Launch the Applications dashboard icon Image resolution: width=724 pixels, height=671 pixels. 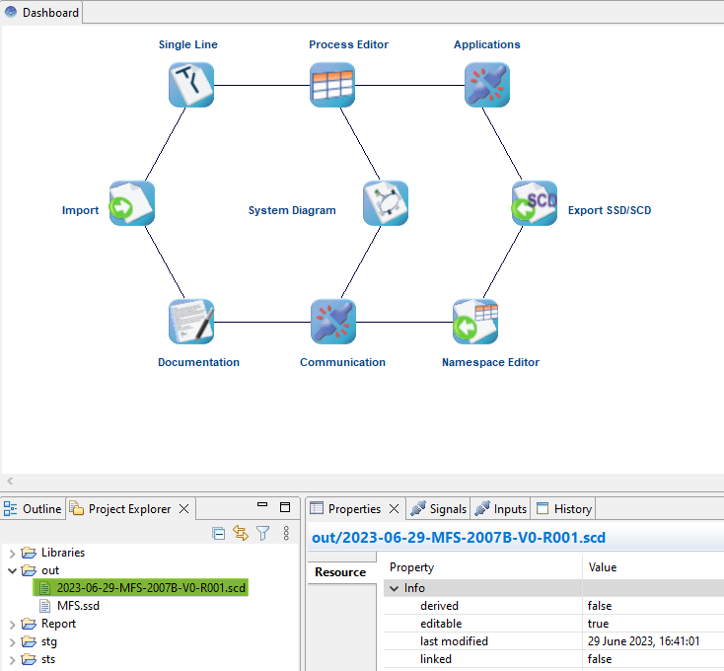click(486, 85)
